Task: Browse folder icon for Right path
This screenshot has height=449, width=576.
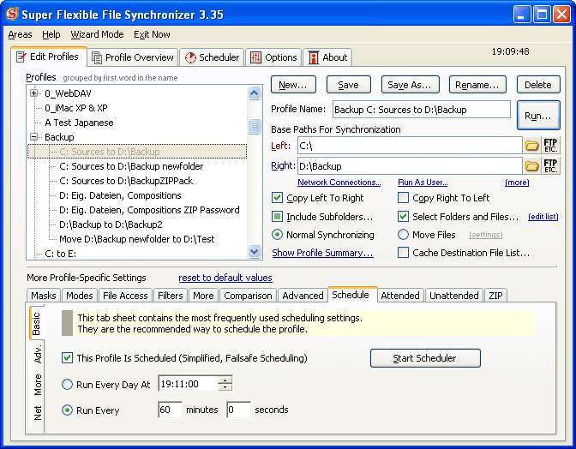Action: pos(531,166)
